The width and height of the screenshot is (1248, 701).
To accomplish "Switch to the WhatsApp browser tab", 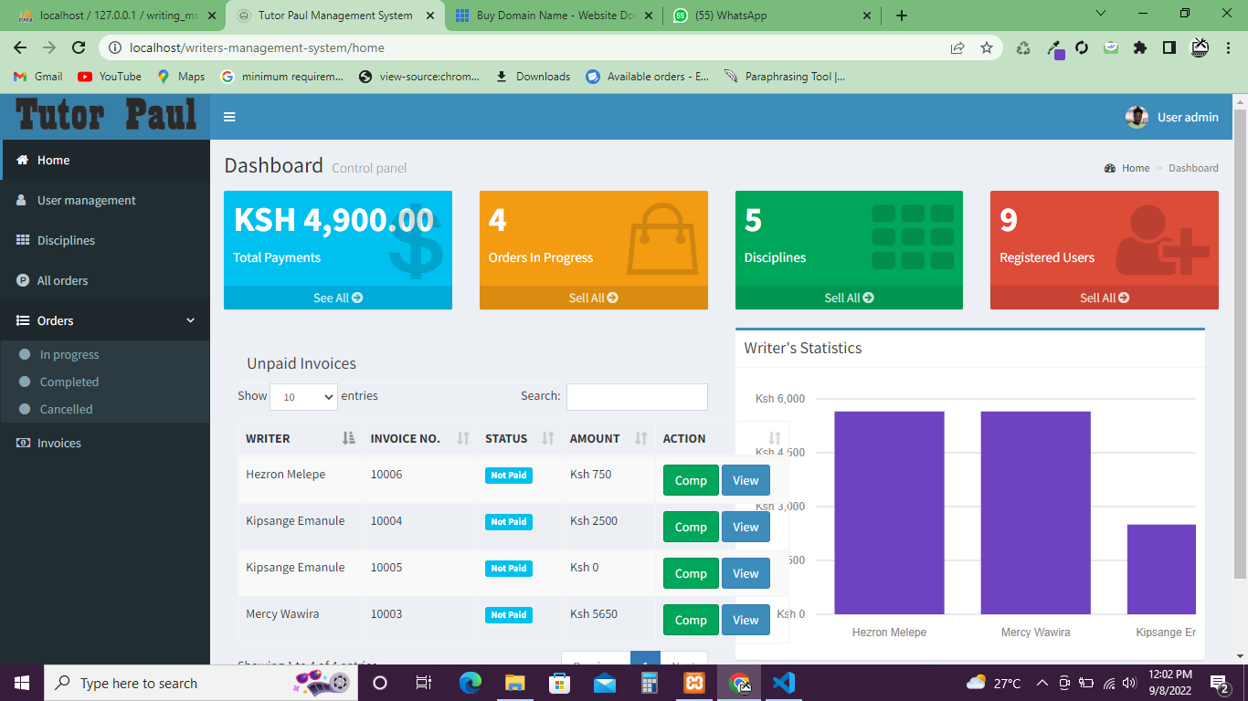I will click(x=772, y=16).
